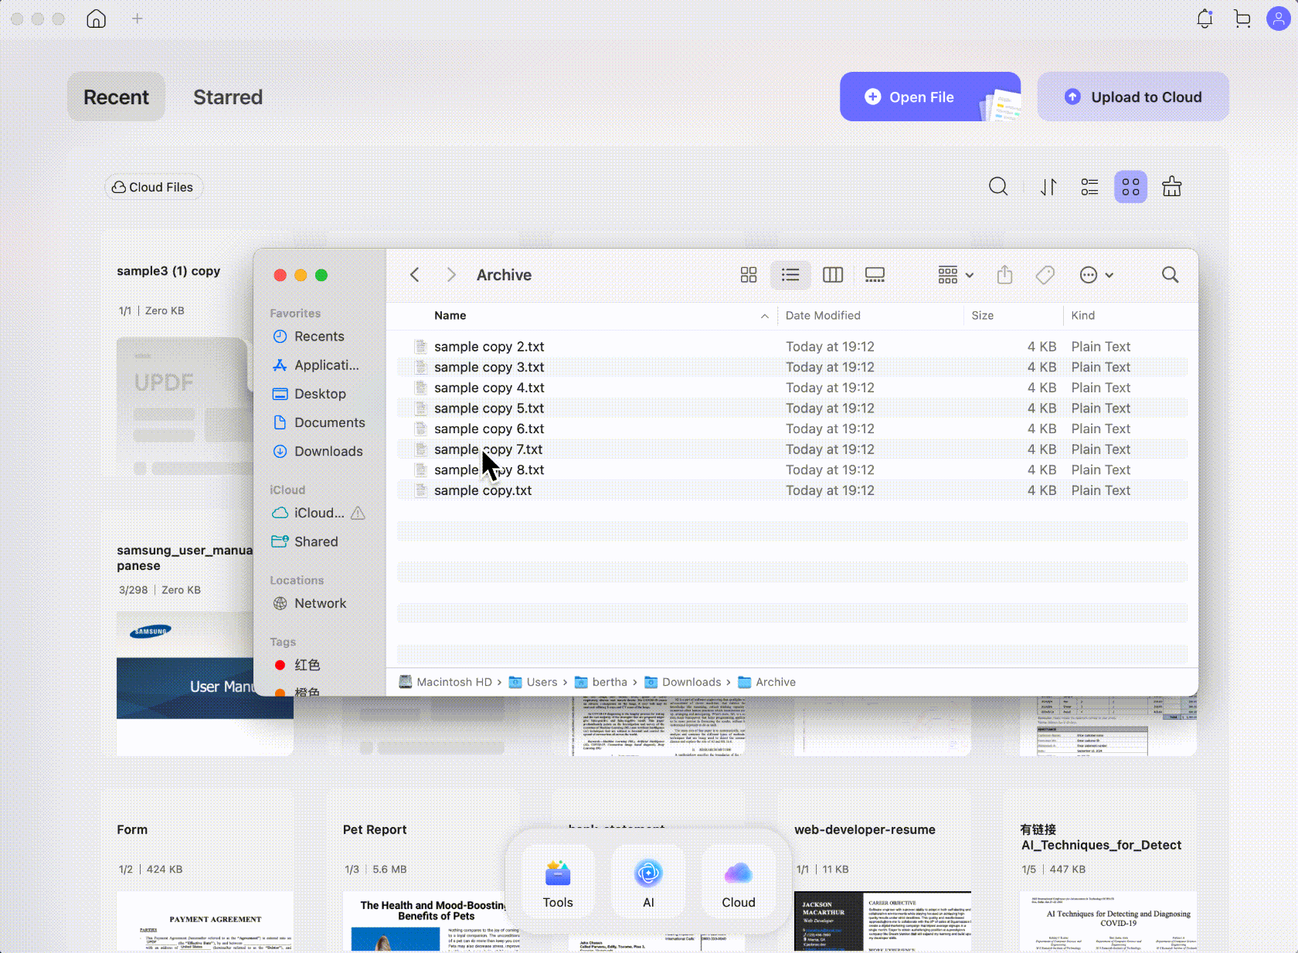Viewport: 1298px width, 953px height.
Task: Click the UPDF home icon
Action: pos(97,19)
